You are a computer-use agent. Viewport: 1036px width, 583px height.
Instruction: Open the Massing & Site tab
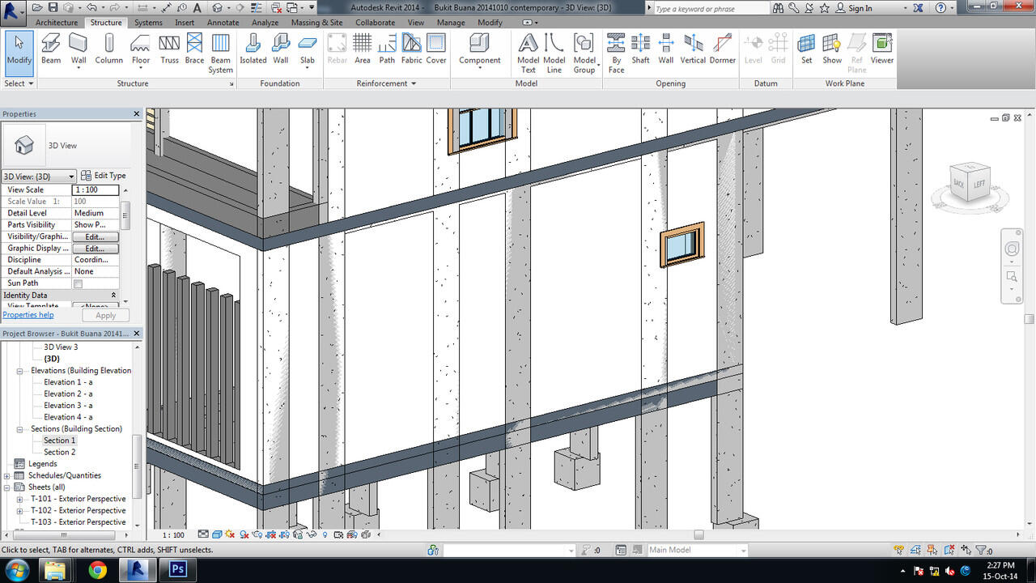(x=316, y=23)
